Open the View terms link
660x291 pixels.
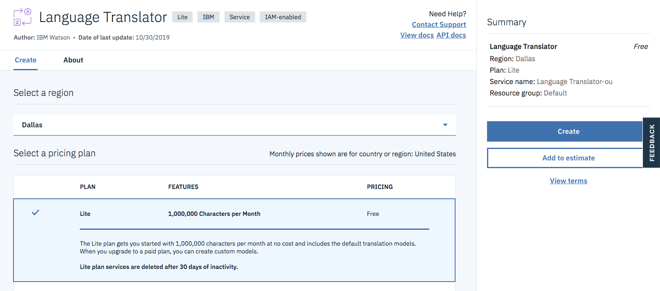(568, 181)
